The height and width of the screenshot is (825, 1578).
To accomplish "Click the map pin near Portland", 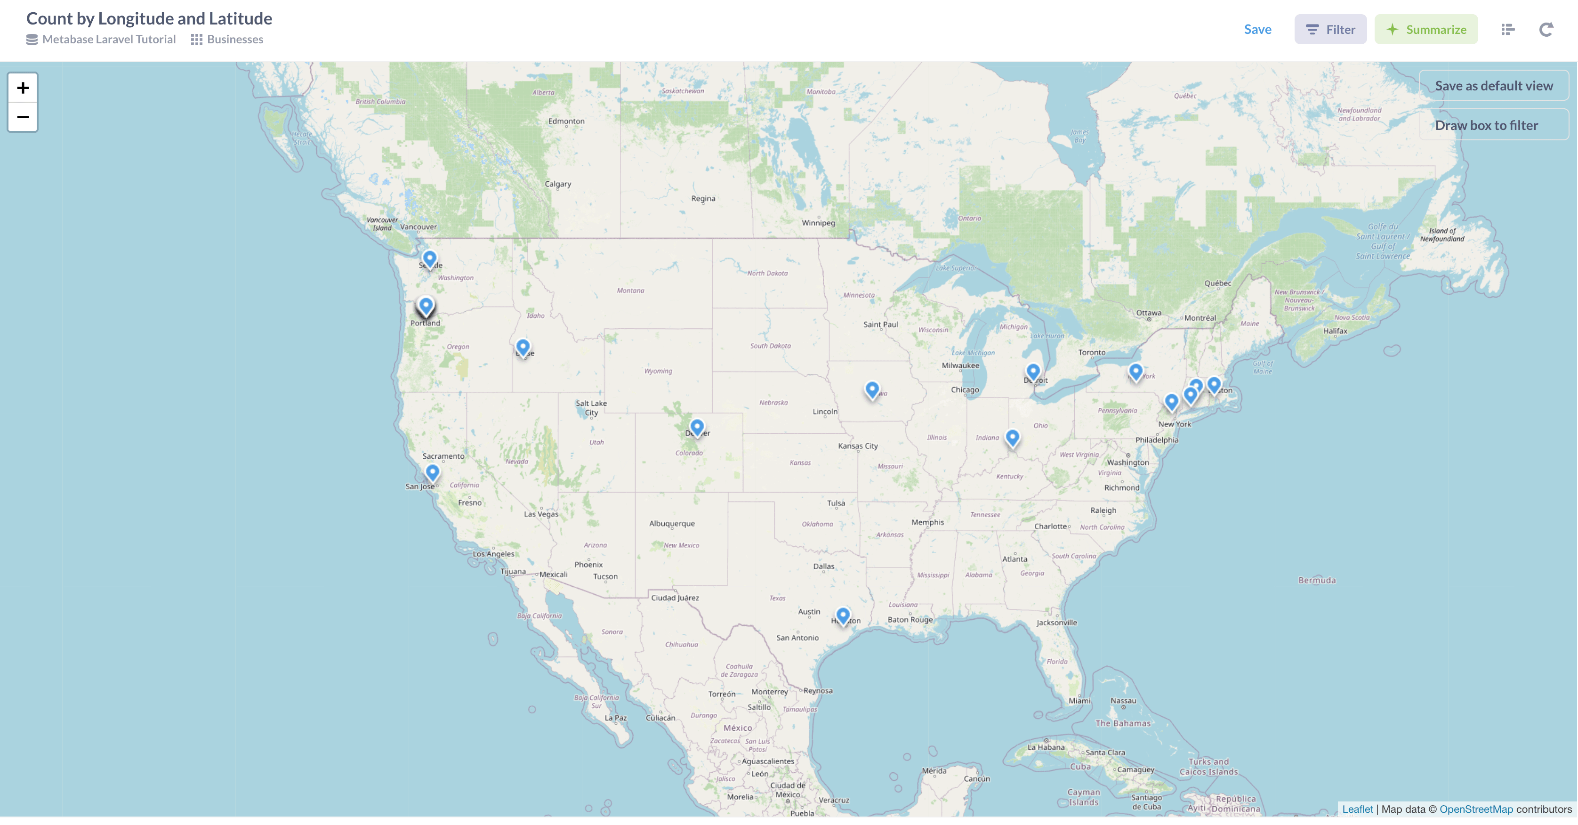I will [426, 306].
